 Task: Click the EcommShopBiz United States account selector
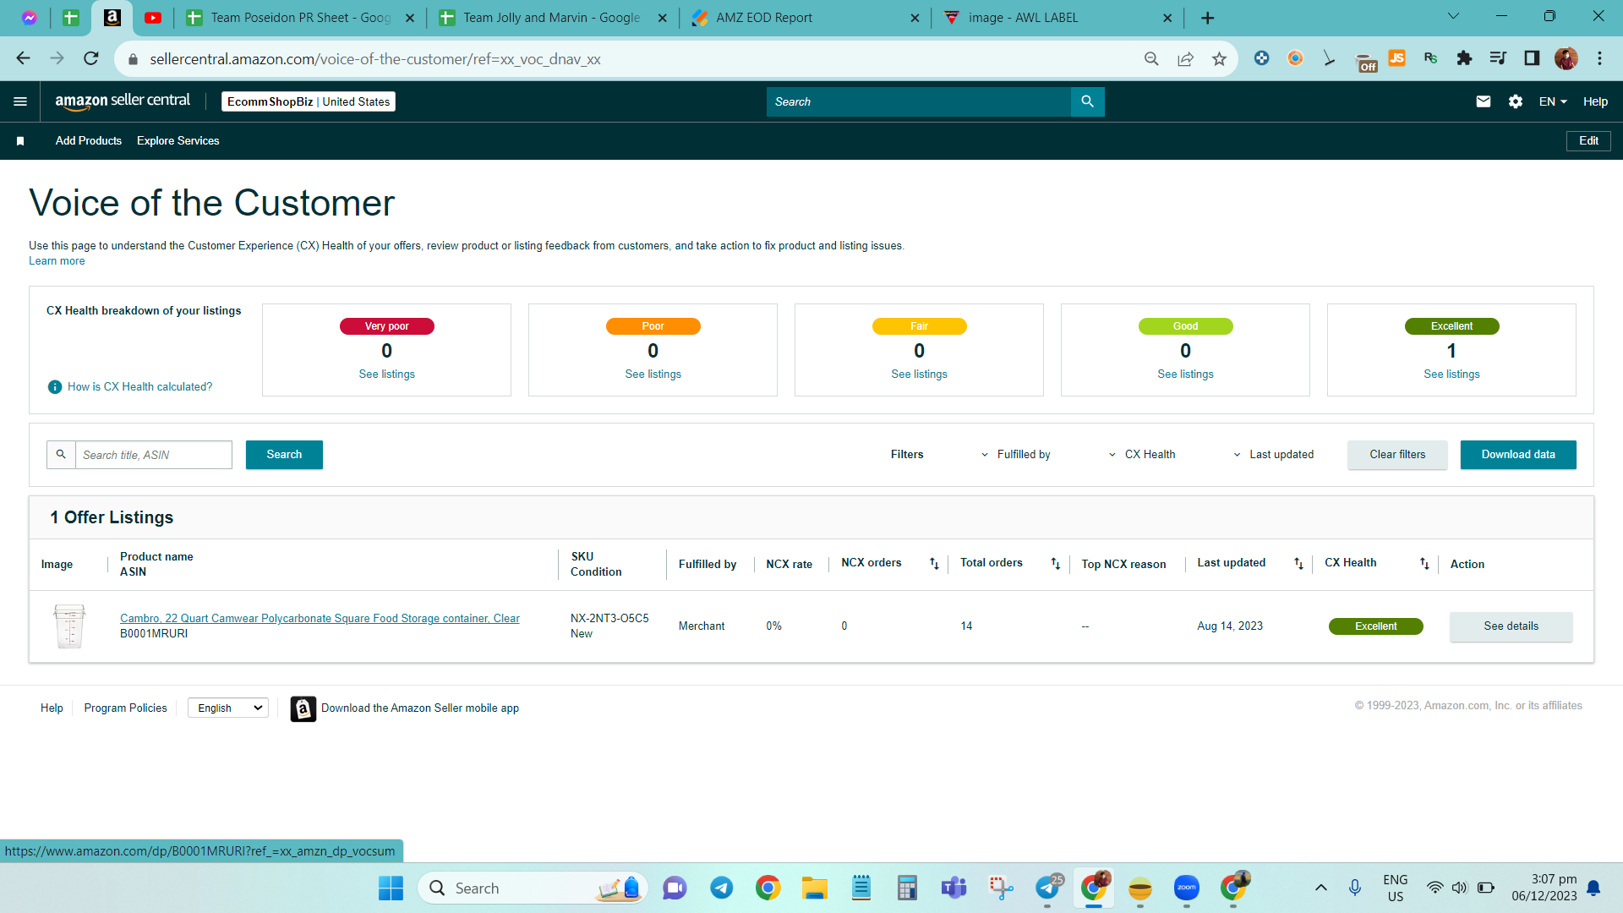pos(309,101)
